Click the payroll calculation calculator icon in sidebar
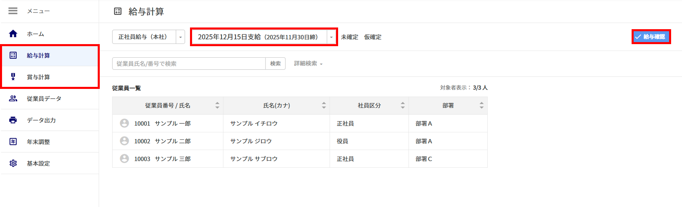The image size is (682, 207). tap(13, 55)
